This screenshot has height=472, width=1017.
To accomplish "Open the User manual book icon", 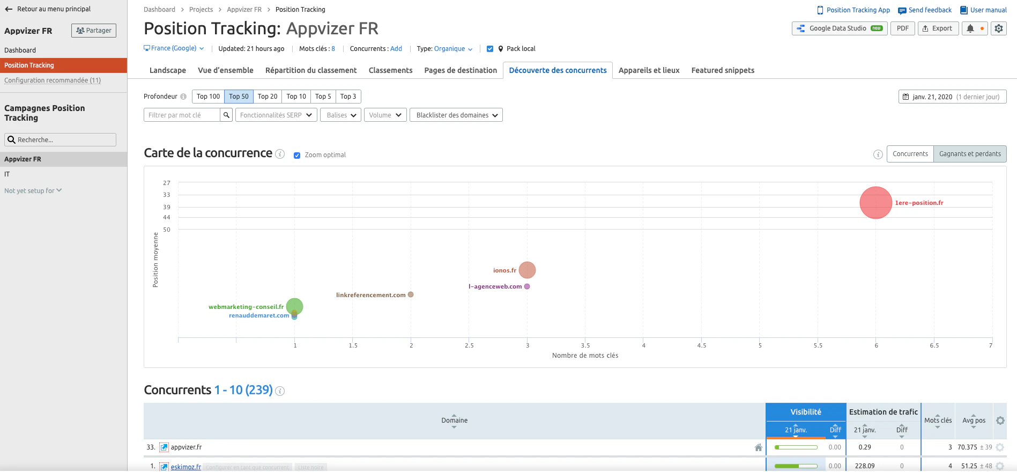I will pos(963,10).
